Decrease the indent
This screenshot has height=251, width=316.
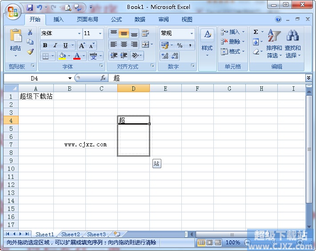point(114,56)
